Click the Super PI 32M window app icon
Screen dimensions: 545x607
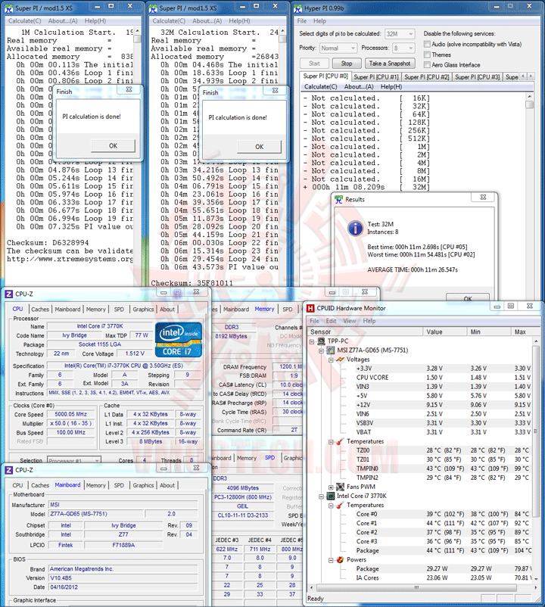(153, 8)
